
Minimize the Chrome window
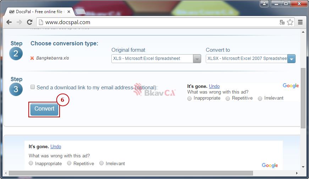point(276,4)
